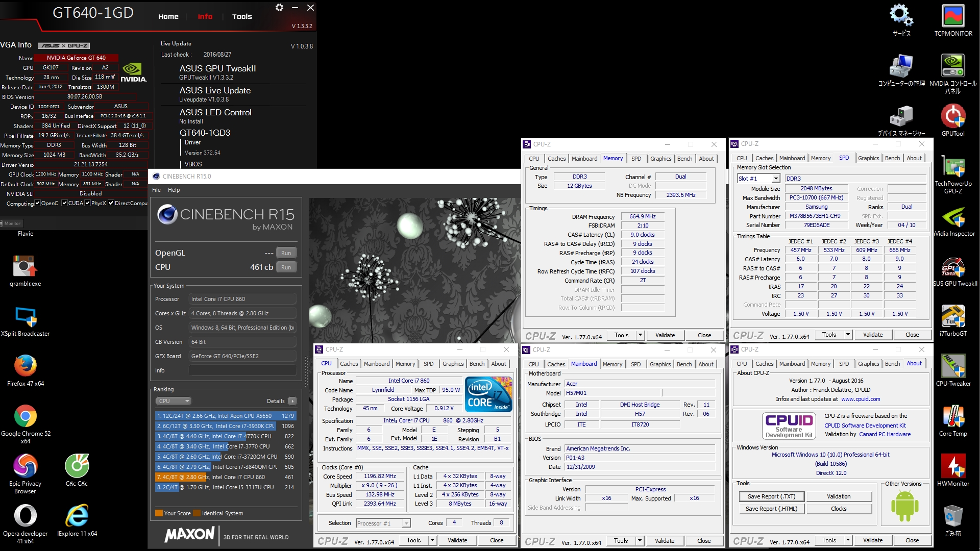
Task: Open Opera developer 41 x64 icon
Action: coord(25,524)
